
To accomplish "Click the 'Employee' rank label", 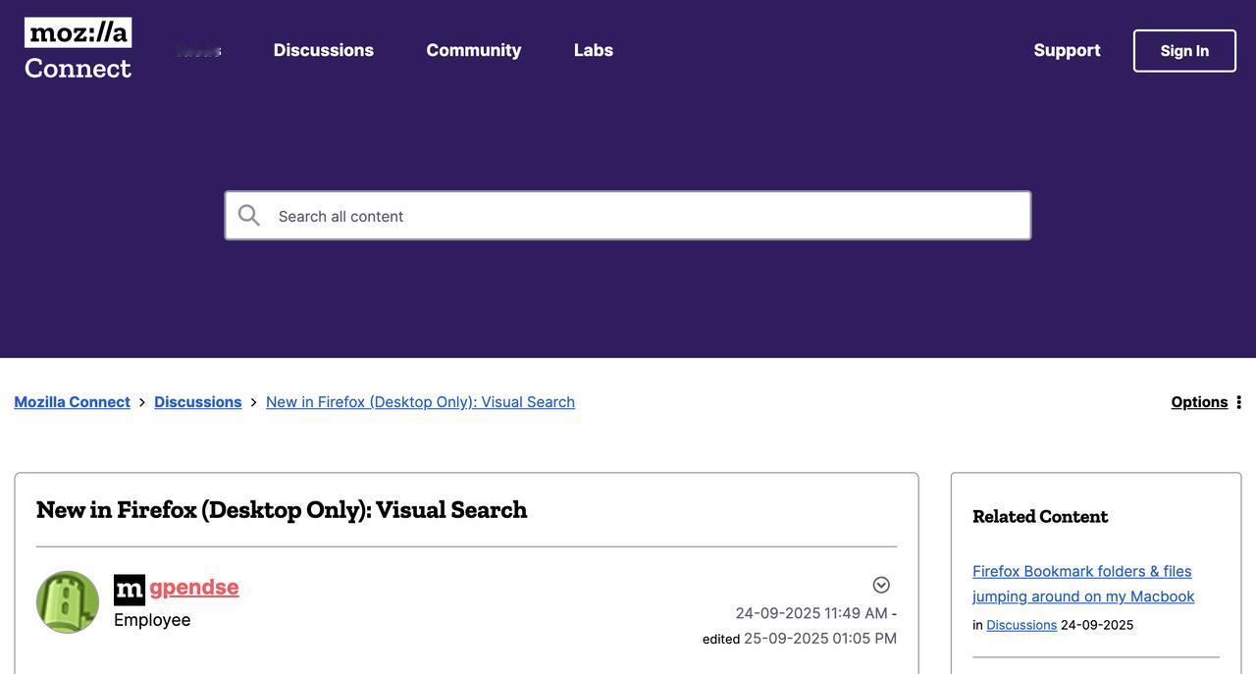I will point(152,620).
